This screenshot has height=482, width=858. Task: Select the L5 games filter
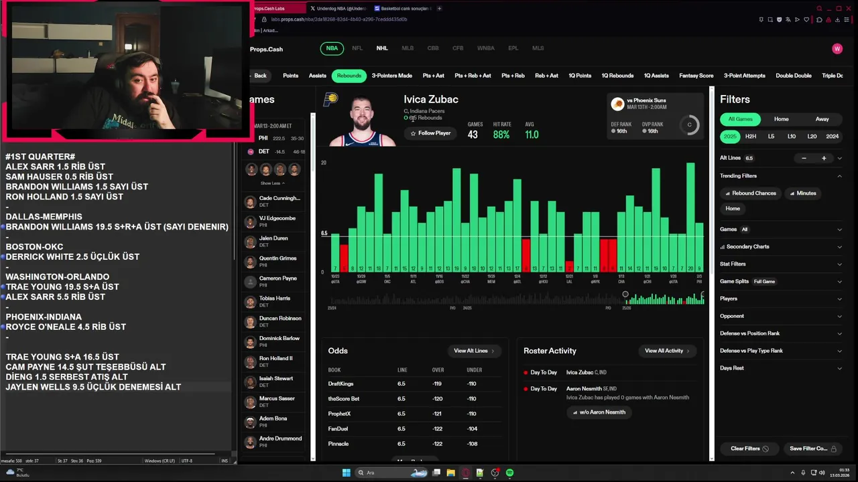pos(771,137)
